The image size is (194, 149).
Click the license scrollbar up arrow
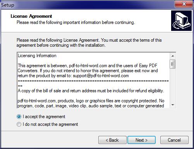(x=173, y=56)
